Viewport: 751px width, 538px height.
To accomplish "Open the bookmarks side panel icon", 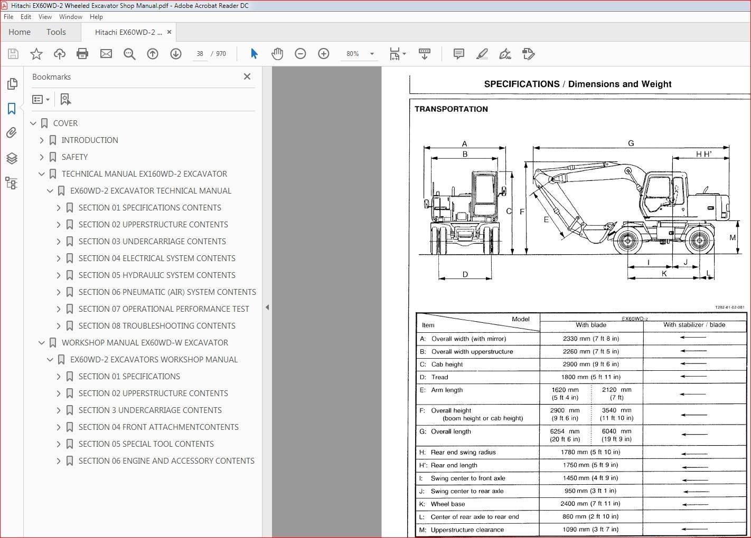I will [12, 109].
